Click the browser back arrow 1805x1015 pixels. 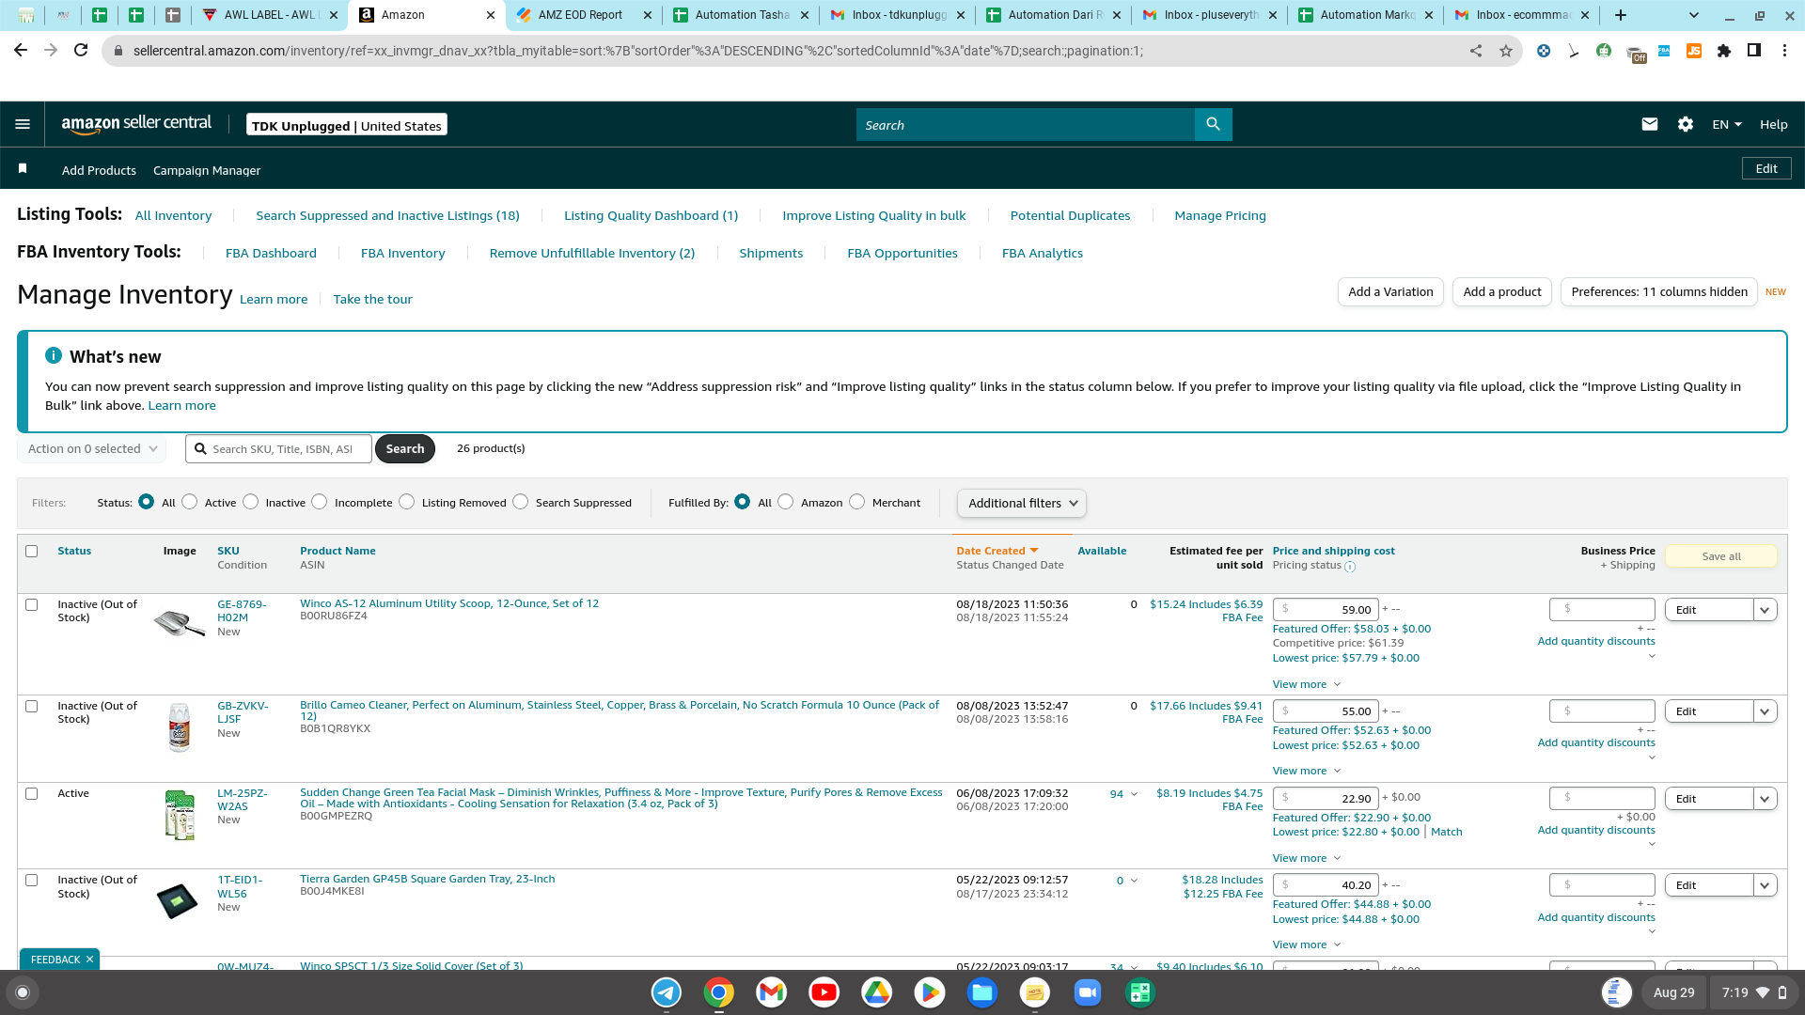click(21, 51)
